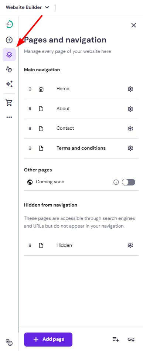The height and width of the screenshot is (351, 143).
Task: Click add link icon at bottom
Action: 131,339
